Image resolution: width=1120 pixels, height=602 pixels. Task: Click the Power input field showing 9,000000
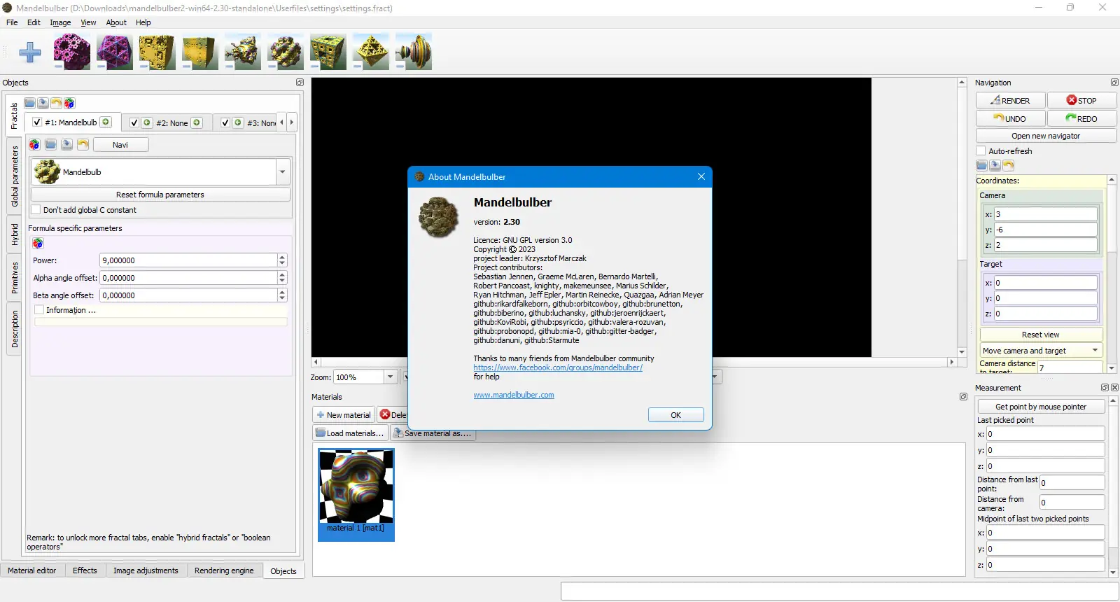click(x=188, y=260)
